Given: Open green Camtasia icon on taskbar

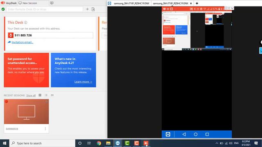Looking at the screenshot, I should [127, 143].
